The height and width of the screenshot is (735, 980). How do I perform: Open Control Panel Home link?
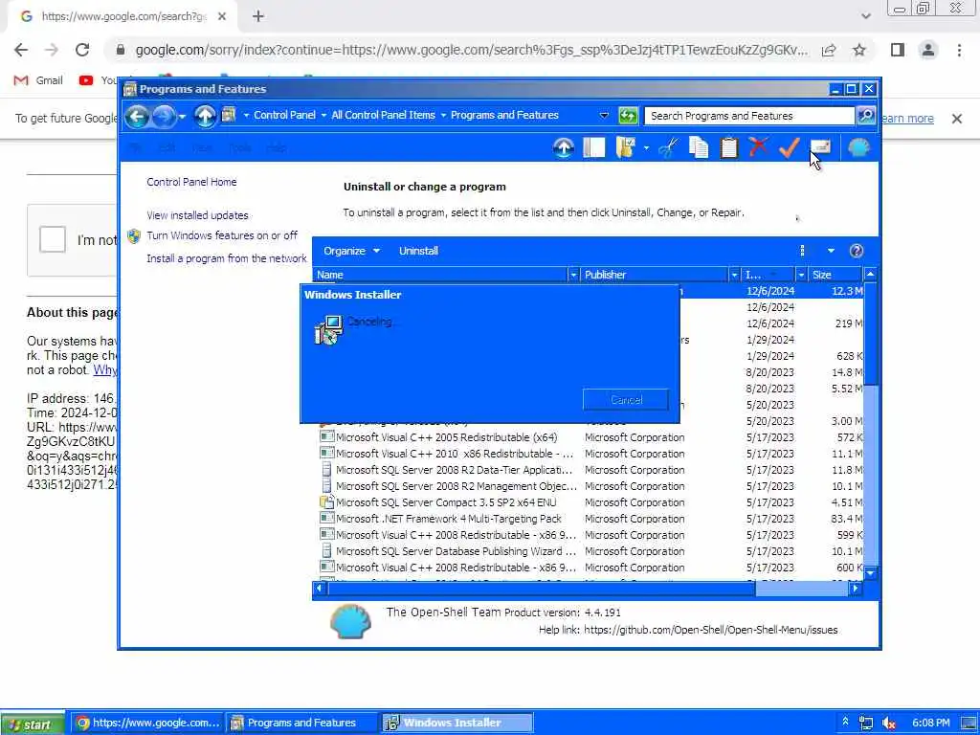[x=191, y=182]
